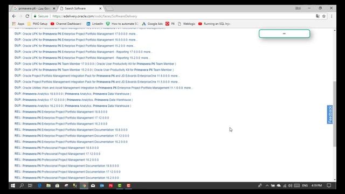Close the primavera p6 Google tab
Screen dimensions: 345x194
pos(54,9)
